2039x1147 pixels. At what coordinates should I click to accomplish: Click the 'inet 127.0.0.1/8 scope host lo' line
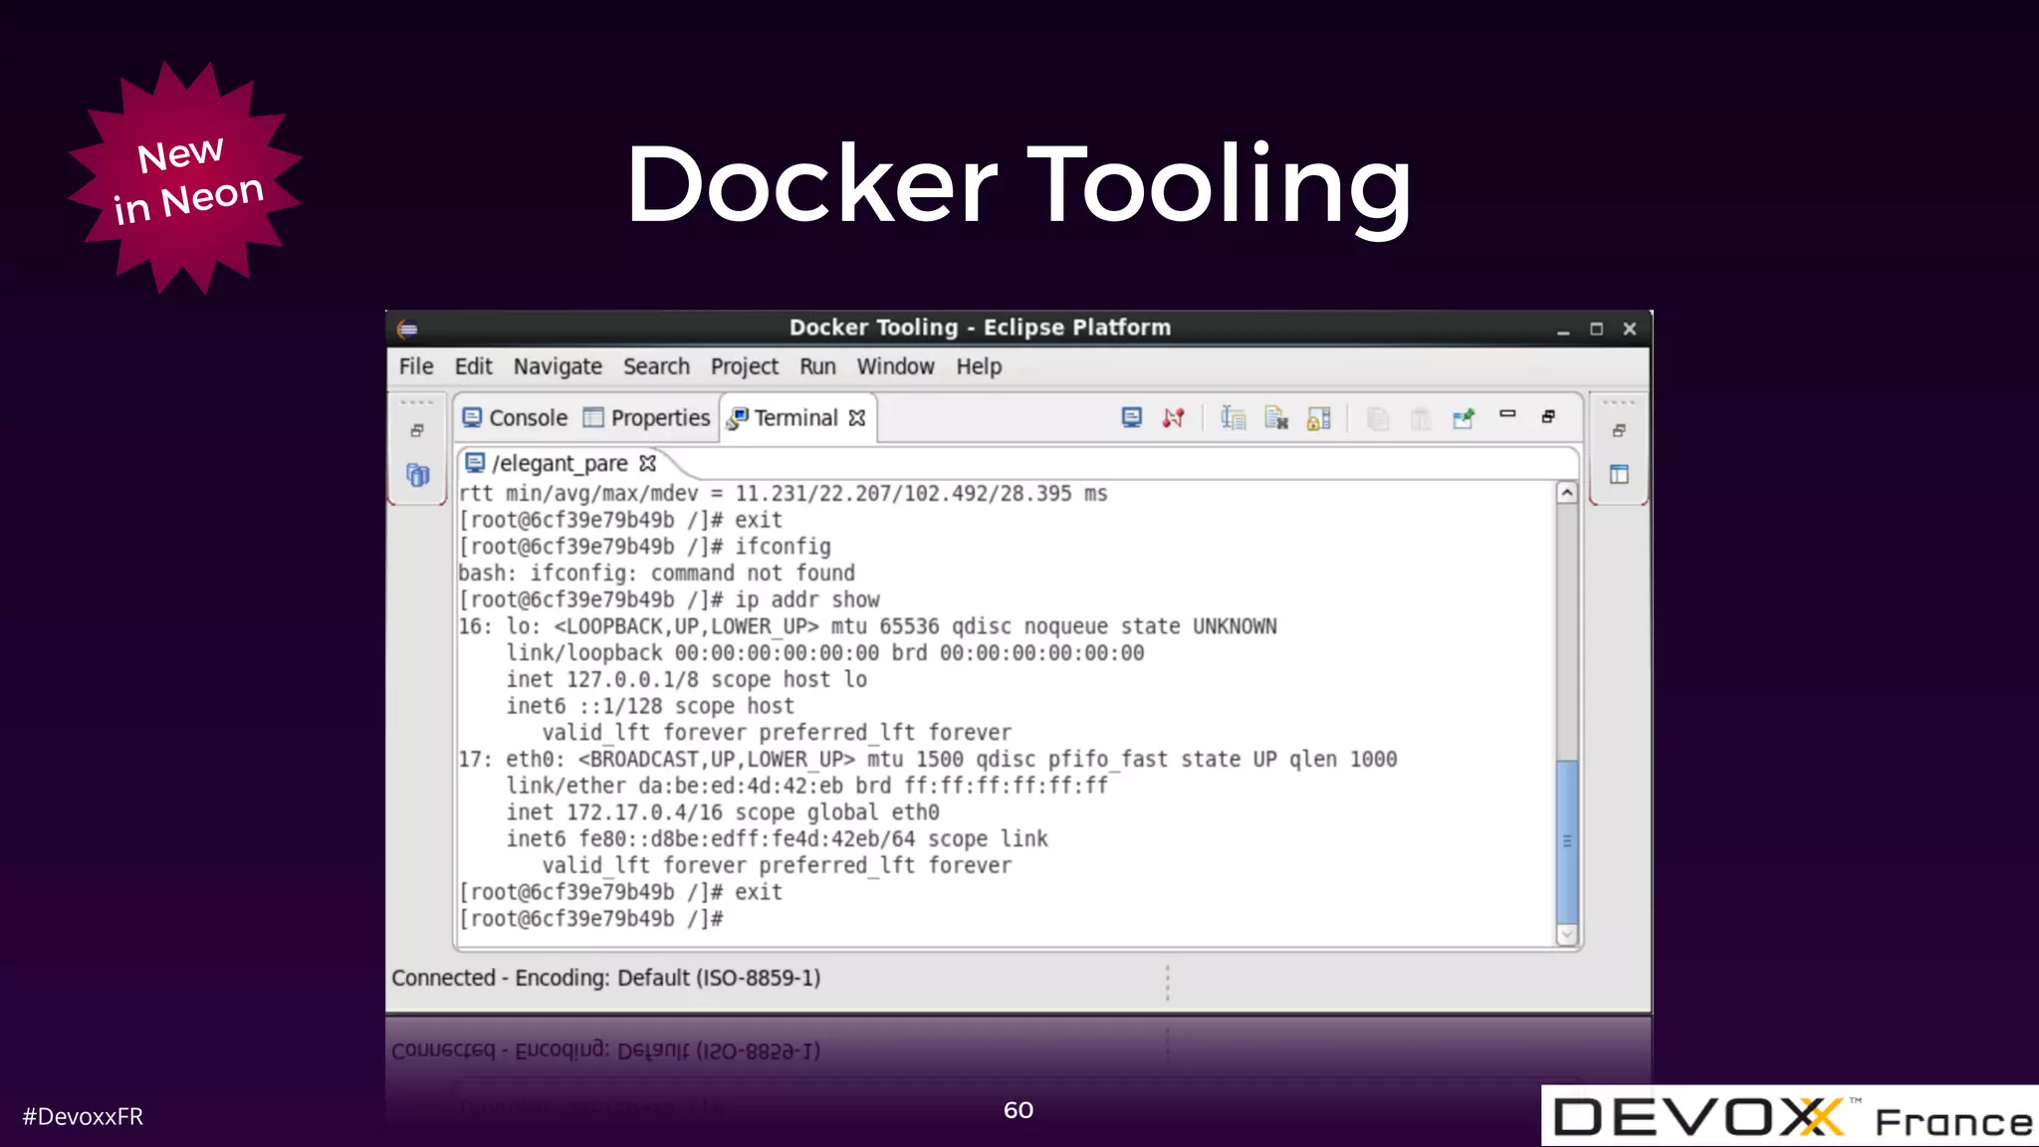click(687, 680)
